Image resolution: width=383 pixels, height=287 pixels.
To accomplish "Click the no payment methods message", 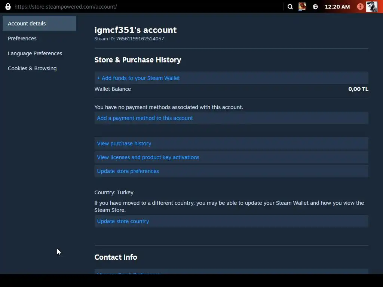I will pos(169,107).
